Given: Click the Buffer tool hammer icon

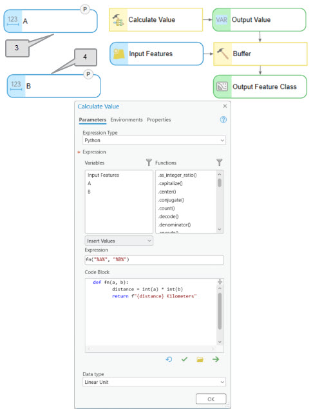Looking at the screenshot, I should coord(223,54).
